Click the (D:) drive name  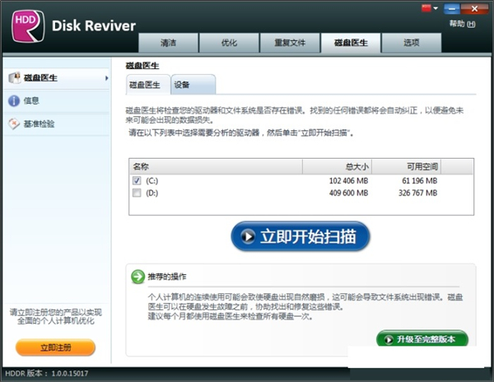(151, 193)
